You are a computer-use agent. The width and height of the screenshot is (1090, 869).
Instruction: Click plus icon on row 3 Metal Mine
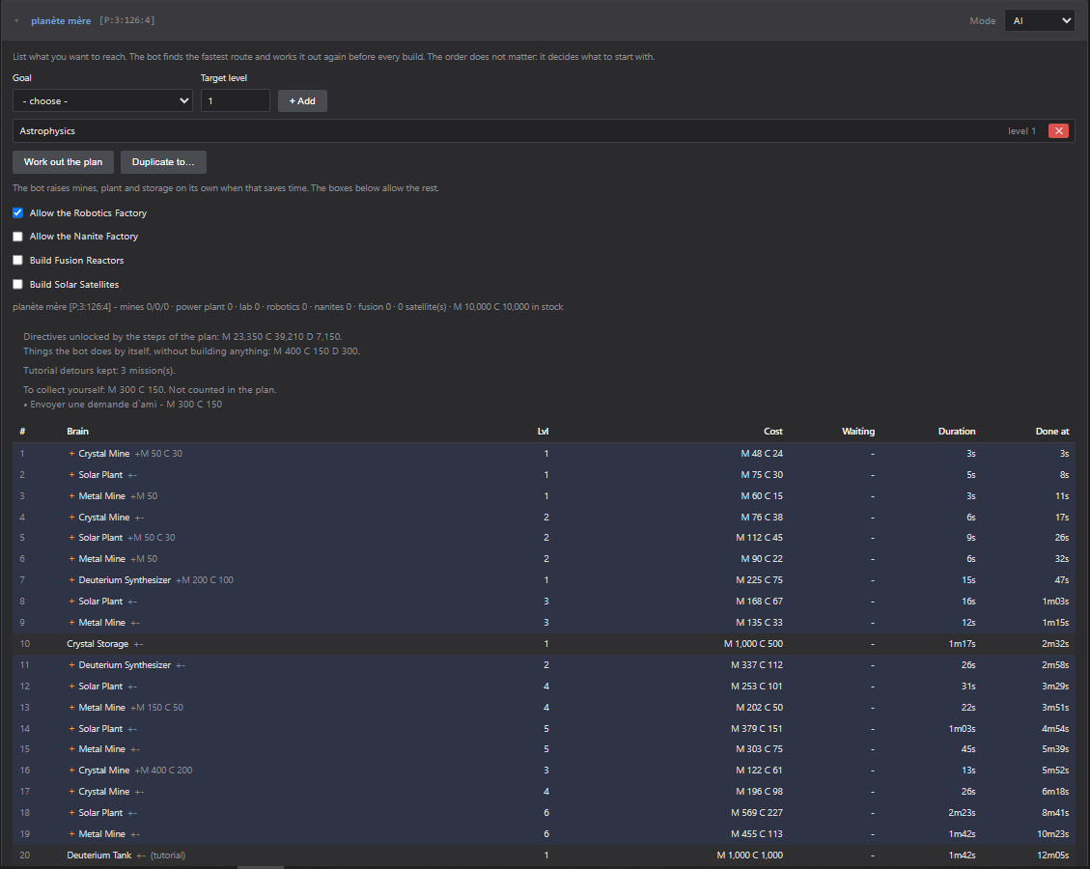71,495
